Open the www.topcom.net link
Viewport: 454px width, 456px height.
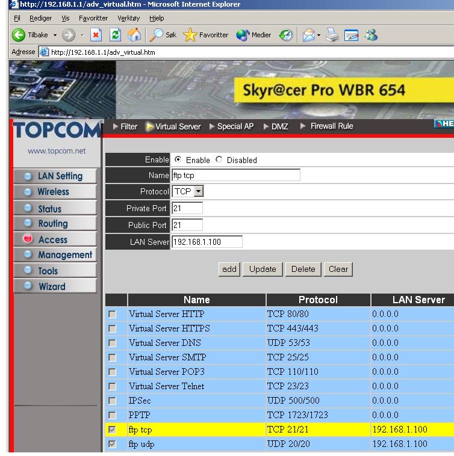(x=57, y=151)
